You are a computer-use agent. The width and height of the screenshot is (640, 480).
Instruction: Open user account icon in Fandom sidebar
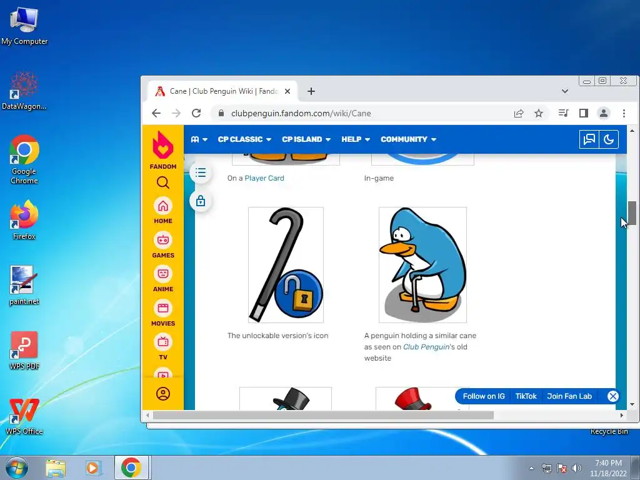(x=163, y=394)
